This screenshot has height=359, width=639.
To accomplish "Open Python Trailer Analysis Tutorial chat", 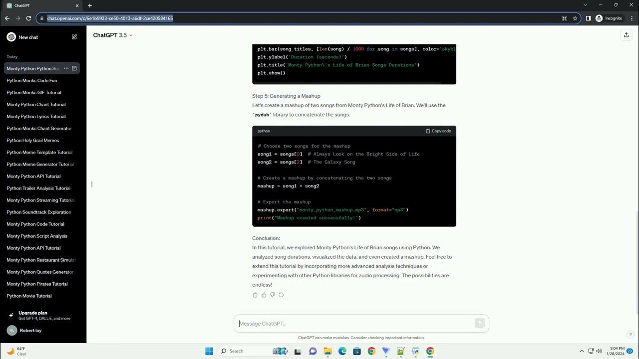I will click(42, 188).
